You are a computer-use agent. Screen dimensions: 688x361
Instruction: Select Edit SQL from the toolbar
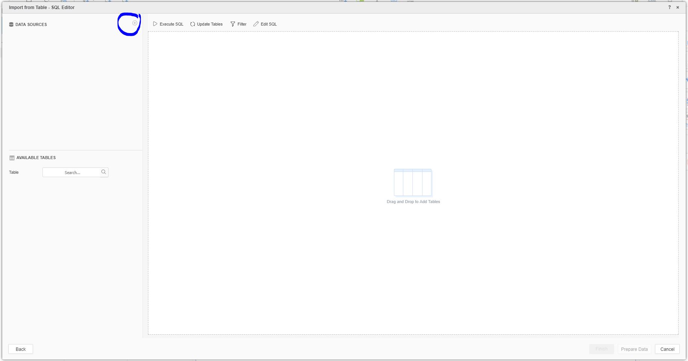(268, 24)
